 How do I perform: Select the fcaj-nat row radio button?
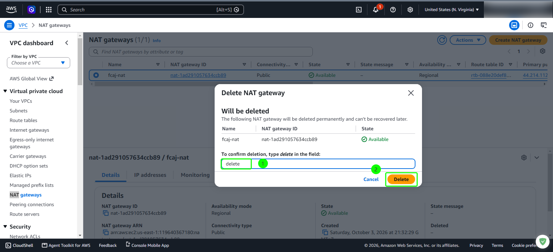[x=96, y=75]
